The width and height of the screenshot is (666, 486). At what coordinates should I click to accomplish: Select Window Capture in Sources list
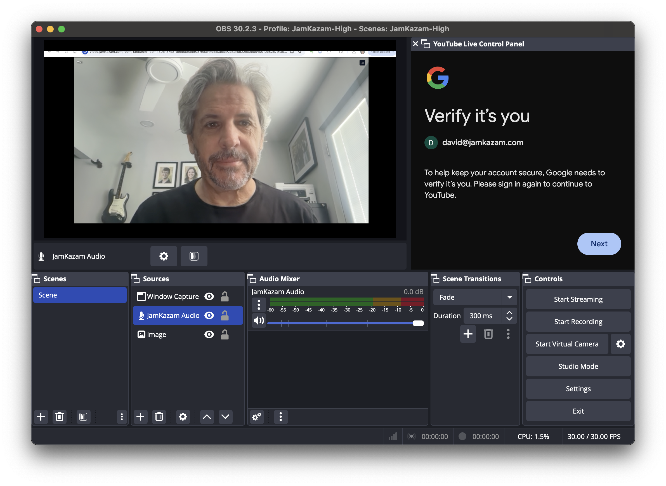pos(173,296)
